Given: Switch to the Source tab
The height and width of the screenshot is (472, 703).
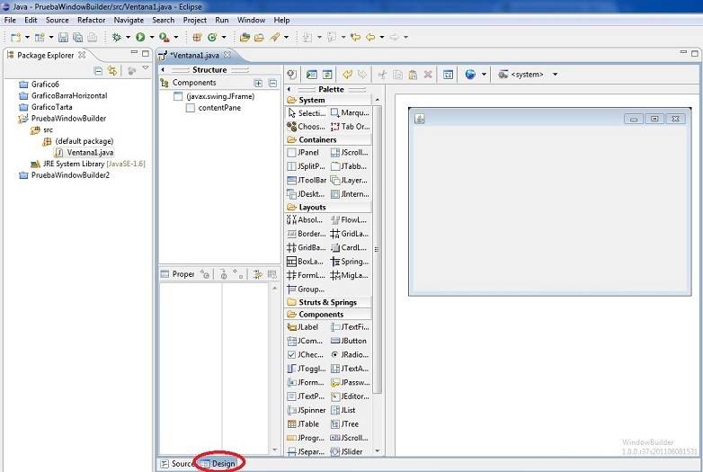Looking at the screenshot, I should click(177, 464).
